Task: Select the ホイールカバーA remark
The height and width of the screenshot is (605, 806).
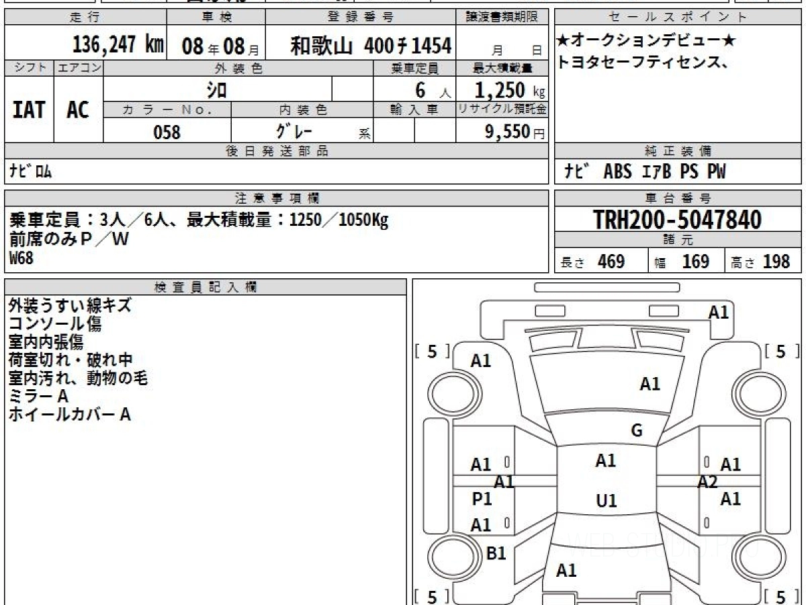Action: [70, 415]
